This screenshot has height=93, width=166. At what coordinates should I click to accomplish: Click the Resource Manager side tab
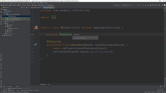pyautogui.click(x=1, y=20)
